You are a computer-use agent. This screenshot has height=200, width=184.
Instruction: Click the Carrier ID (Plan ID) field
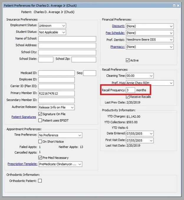[57, 86]
